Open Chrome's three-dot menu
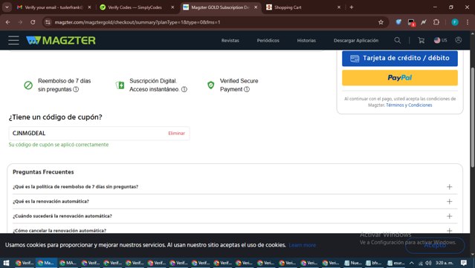The height and width of the screenshot is (268, 475). (468, 22)
